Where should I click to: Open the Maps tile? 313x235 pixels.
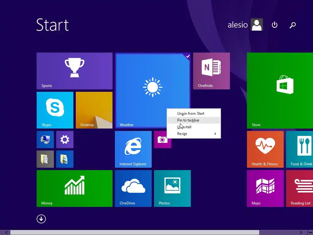tap(265, 188)
